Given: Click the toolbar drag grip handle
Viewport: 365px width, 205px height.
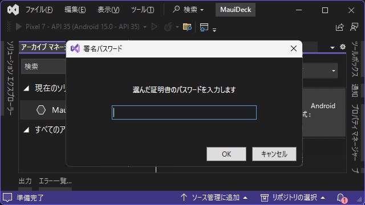Looking at the screenshot, I should (9, 27).
